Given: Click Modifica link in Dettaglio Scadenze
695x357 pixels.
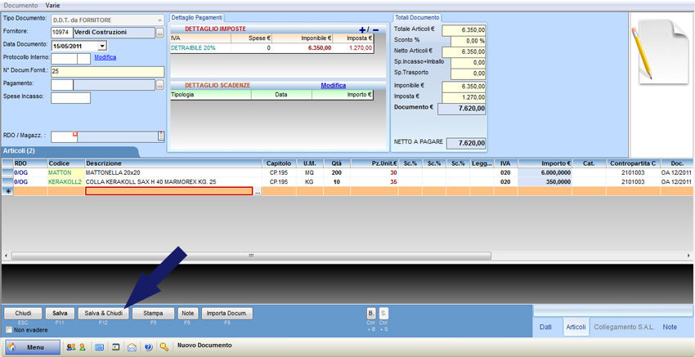Looking at the screenshot, I should 333,85.
